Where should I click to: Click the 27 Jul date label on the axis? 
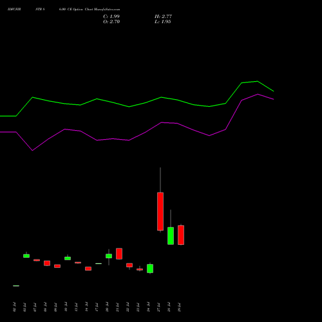tap(158, 307)
